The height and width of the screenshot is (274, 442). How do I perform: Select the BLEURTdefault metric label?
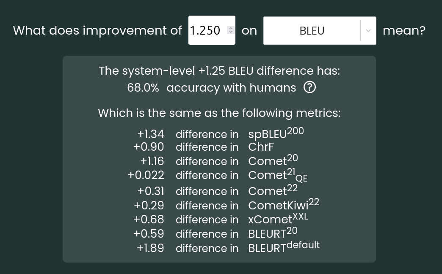284,247
